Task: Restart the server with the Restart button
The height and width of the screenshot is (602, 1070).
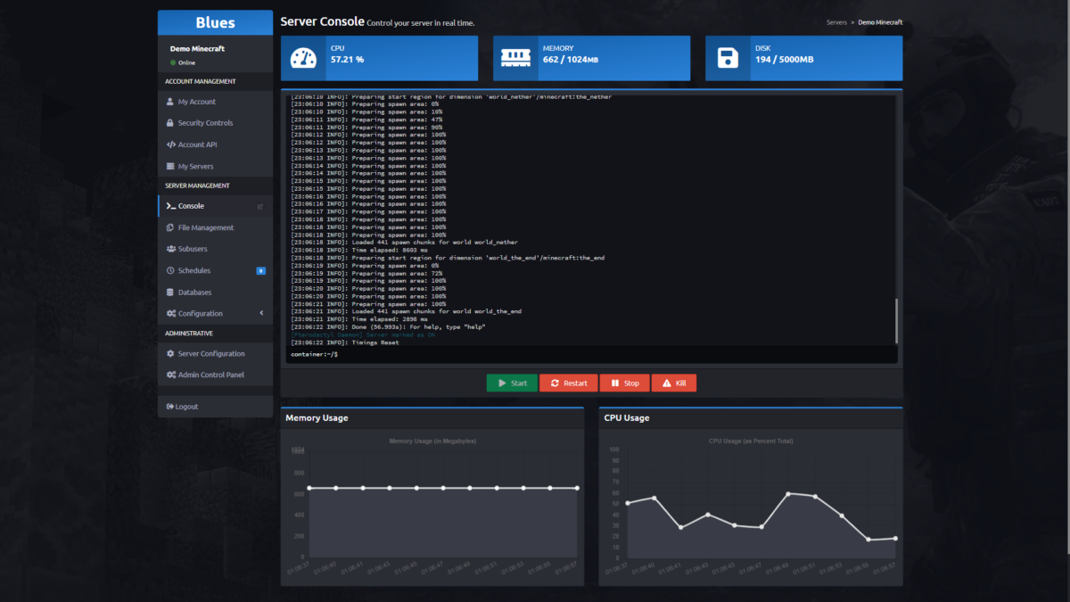Action: [x=569, y=383]
